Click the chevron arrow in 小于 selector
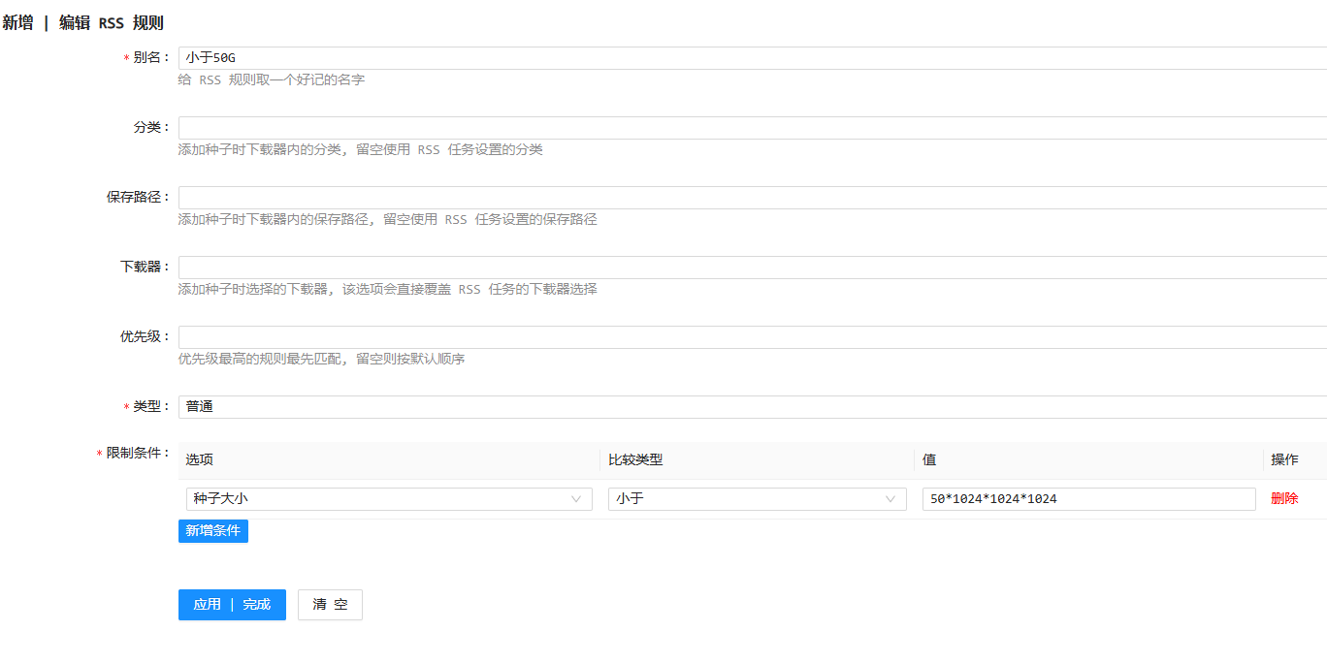The height and width of the screenshot is (663, 1327). [890, 499]
